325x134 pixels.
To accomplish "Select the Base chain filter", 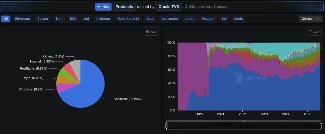I will pos(150,19).
